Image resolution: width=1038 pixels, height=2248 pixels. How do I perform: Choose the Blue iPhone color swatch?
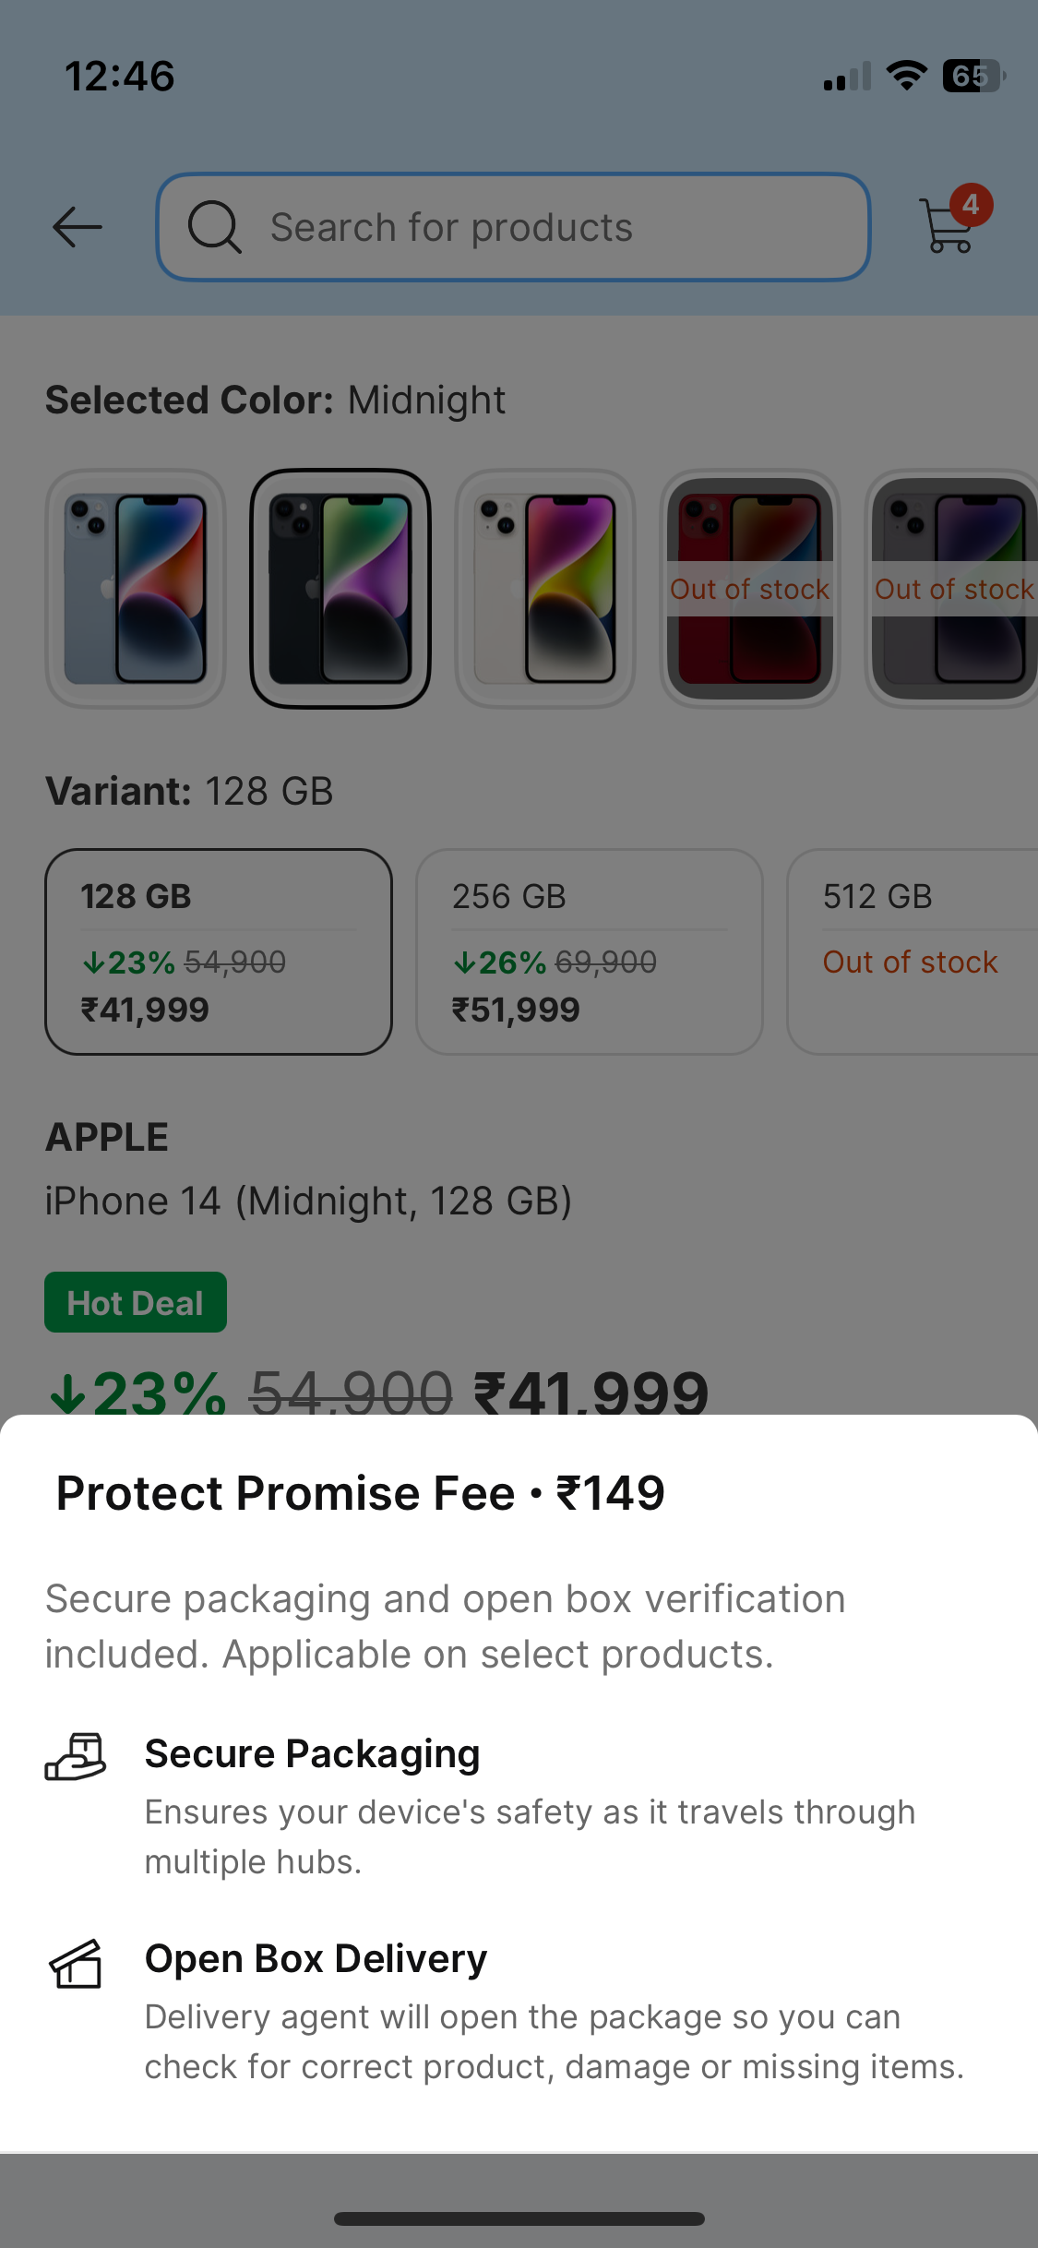[x=136, y=589]
